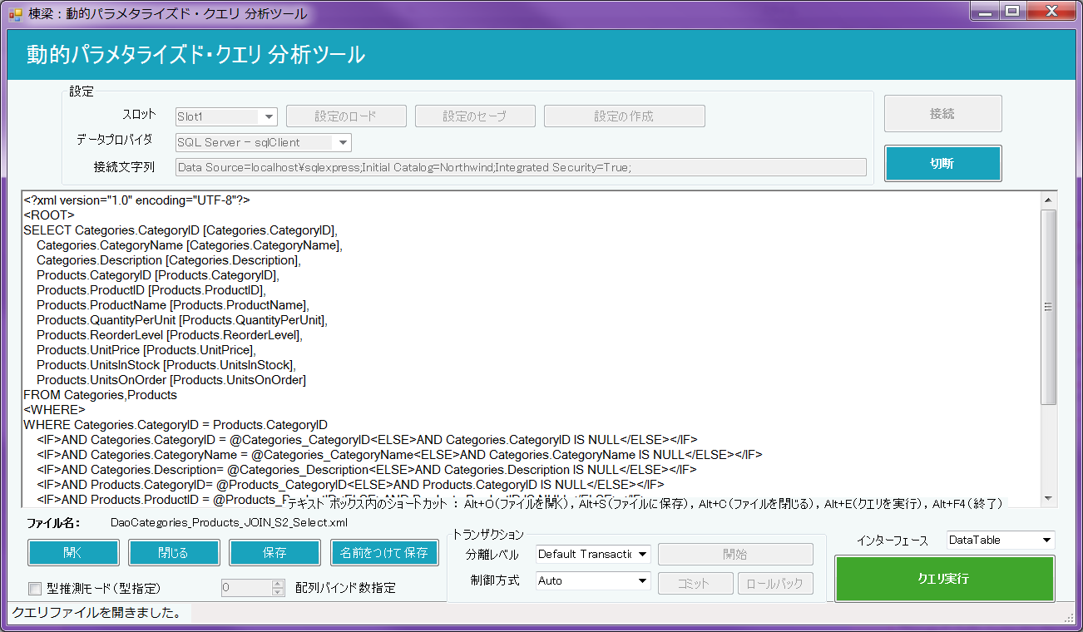This screenshot has width=1083, height=632.
Task: Click down arrow on 配列バインド数 spinner
Action: pos(278,592)
